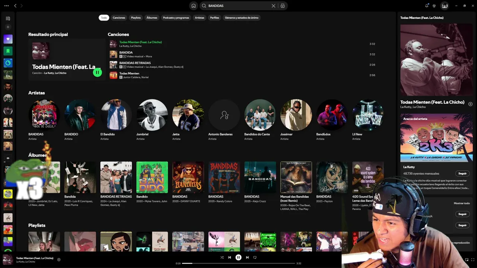Open BANDIDAS album by DANNY DUARTE
This screenshot has height=268, width=477.
click(188, 177)
